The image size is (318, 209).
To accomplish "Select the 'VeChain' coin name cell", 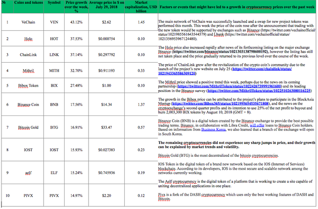I will click(x=28, y=22).
